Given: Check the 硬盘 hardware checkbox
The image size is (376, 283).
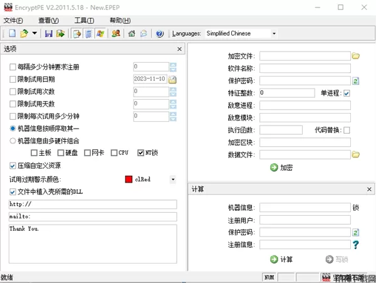Looking at the screenshot, I should 61,152.
